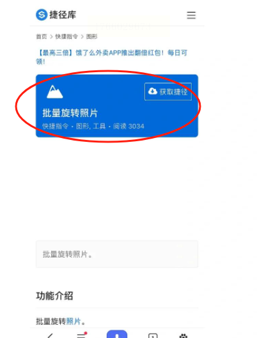Go back using the bottom bar back arrow
257x338 pixels.
click(x=51, y=335)
